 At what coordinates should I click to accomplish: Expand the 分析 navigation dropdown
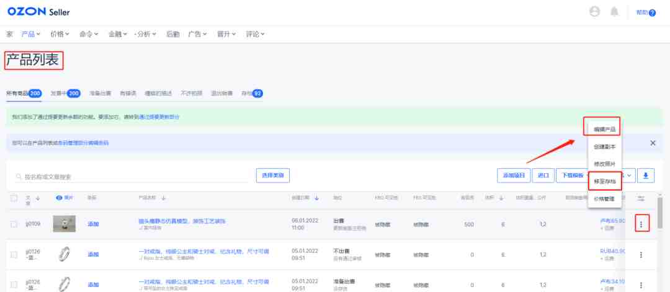(x=145, y=34)
